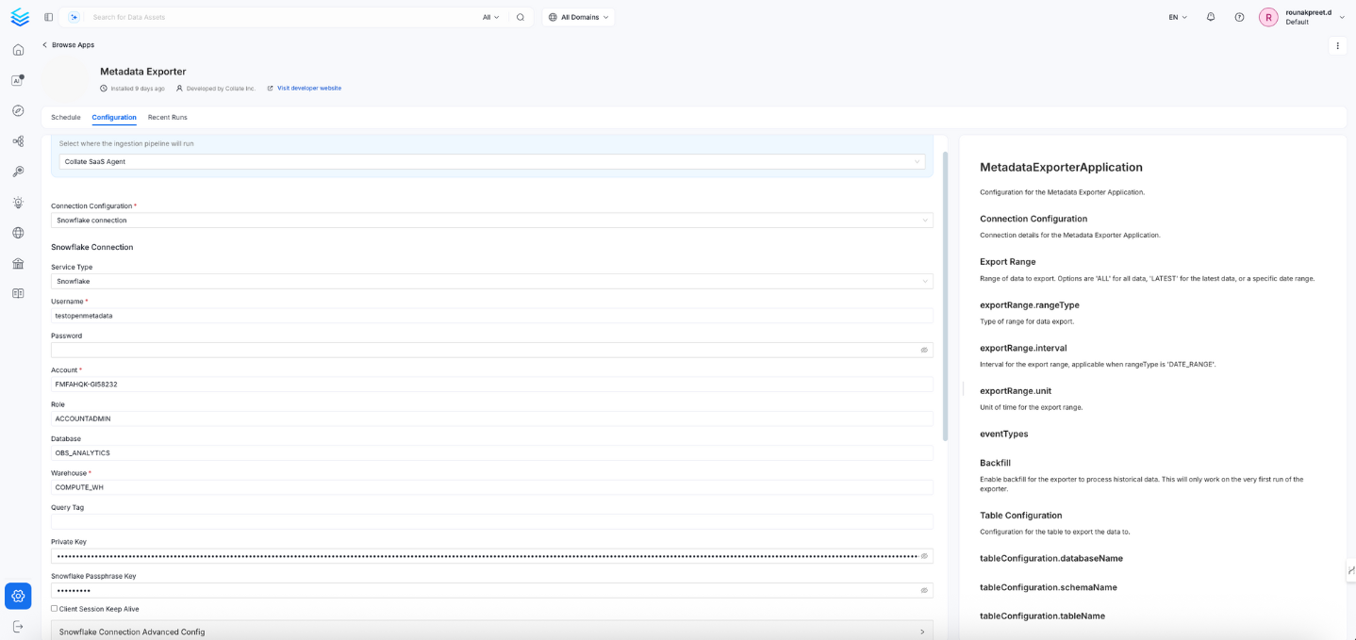
Task: Open the help question mark icon
Action: click(1239, 17)
